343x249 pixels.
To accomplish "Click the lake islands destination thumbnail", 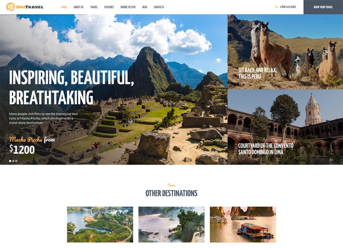I will tap(100, 225).
